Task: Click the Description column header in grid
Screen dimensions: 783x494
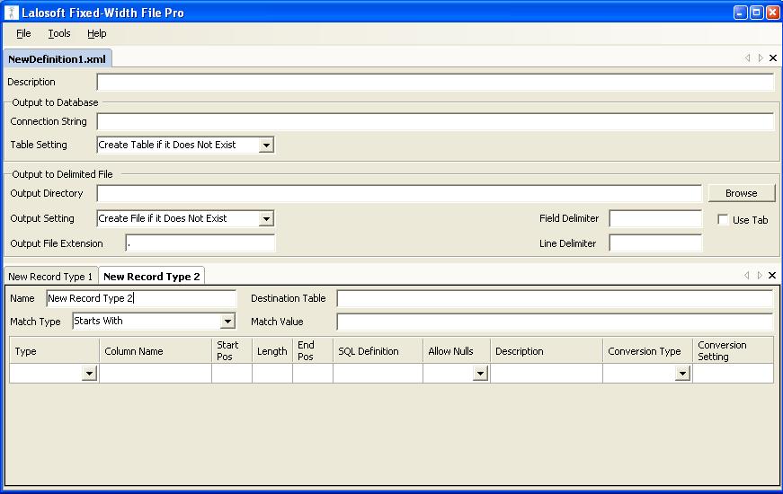Action: click(547, 351)
